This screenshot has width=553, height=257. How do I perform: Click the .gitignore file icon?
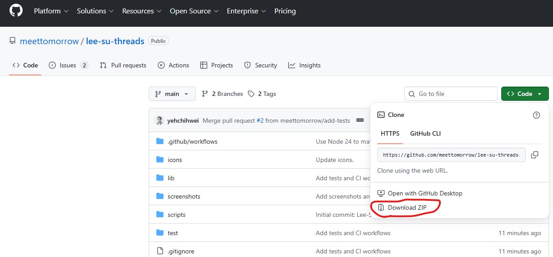[x=160, y=251]
